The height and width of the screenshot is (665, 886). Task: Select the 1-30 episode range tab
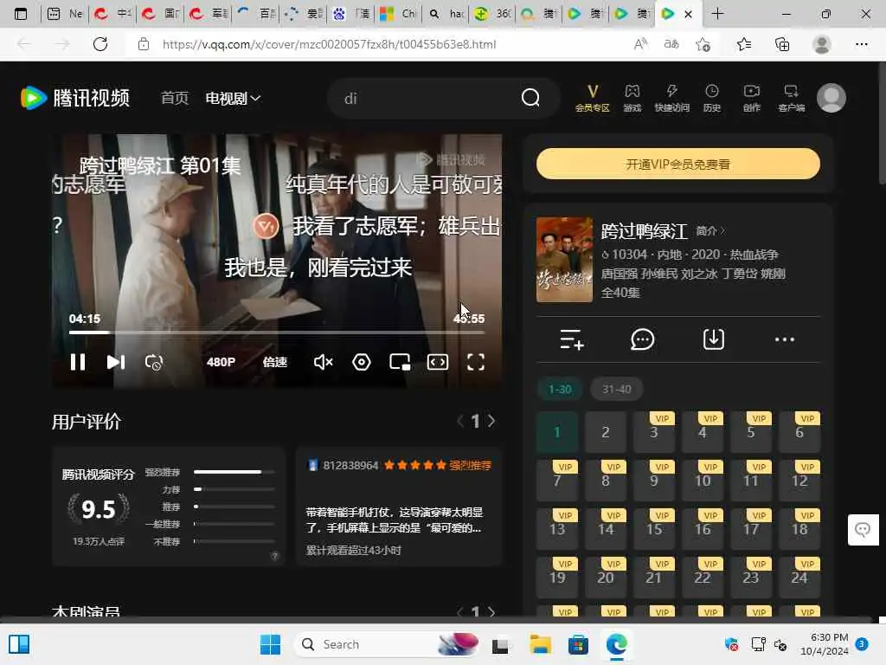point(560,389)
